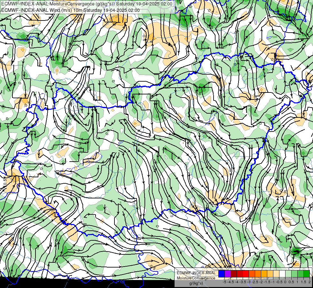Image resolution: width=313 pixels, height=288 pixels.
Task: Click the blue legend swatch left of -5
Action: tap(222, 274)
